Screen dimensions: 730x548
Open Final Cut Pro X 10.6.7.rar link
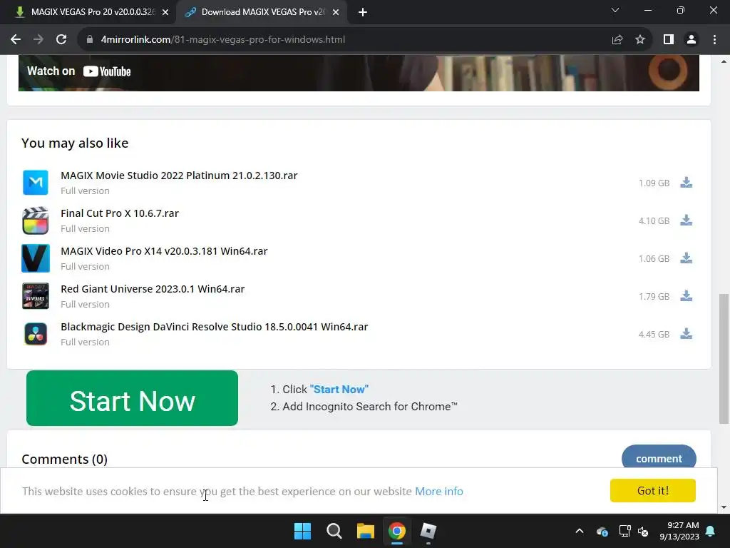pos(120,213)
